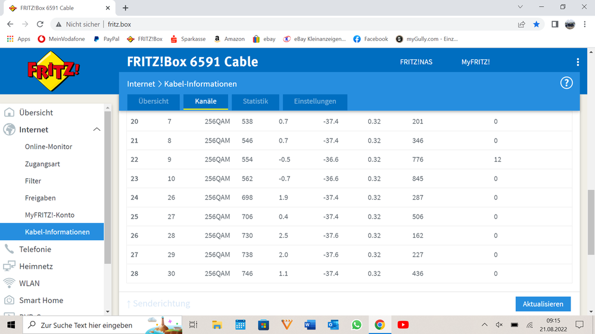Open File Explorer from the taskbar

tap(217, 325)
